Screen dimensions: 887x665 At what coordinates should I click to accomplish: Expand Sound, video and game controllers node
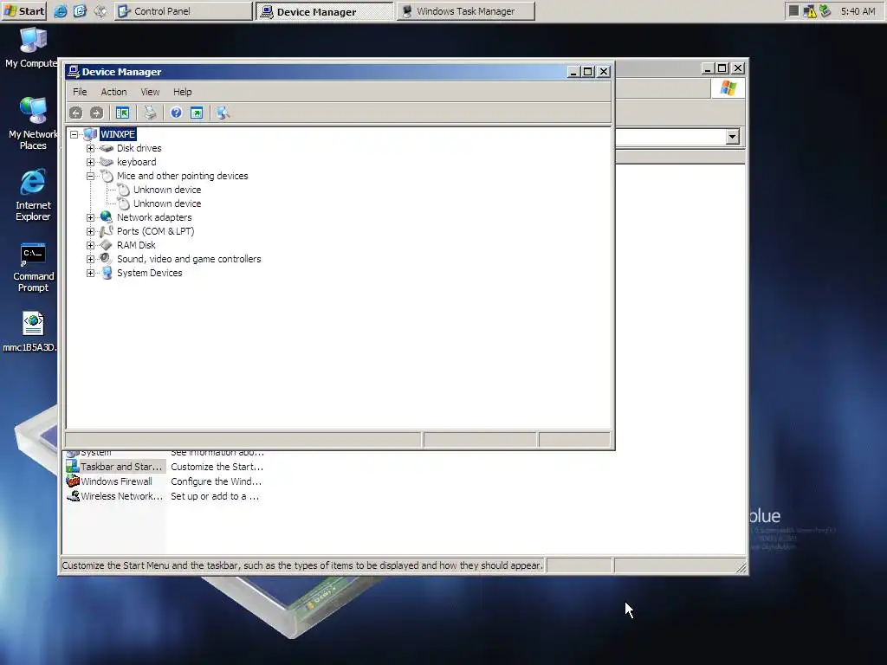coord(90,259)
